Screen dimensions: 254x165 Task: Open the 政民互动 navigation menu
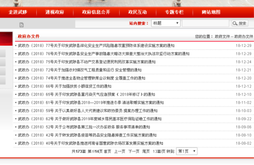pos(138,12)
